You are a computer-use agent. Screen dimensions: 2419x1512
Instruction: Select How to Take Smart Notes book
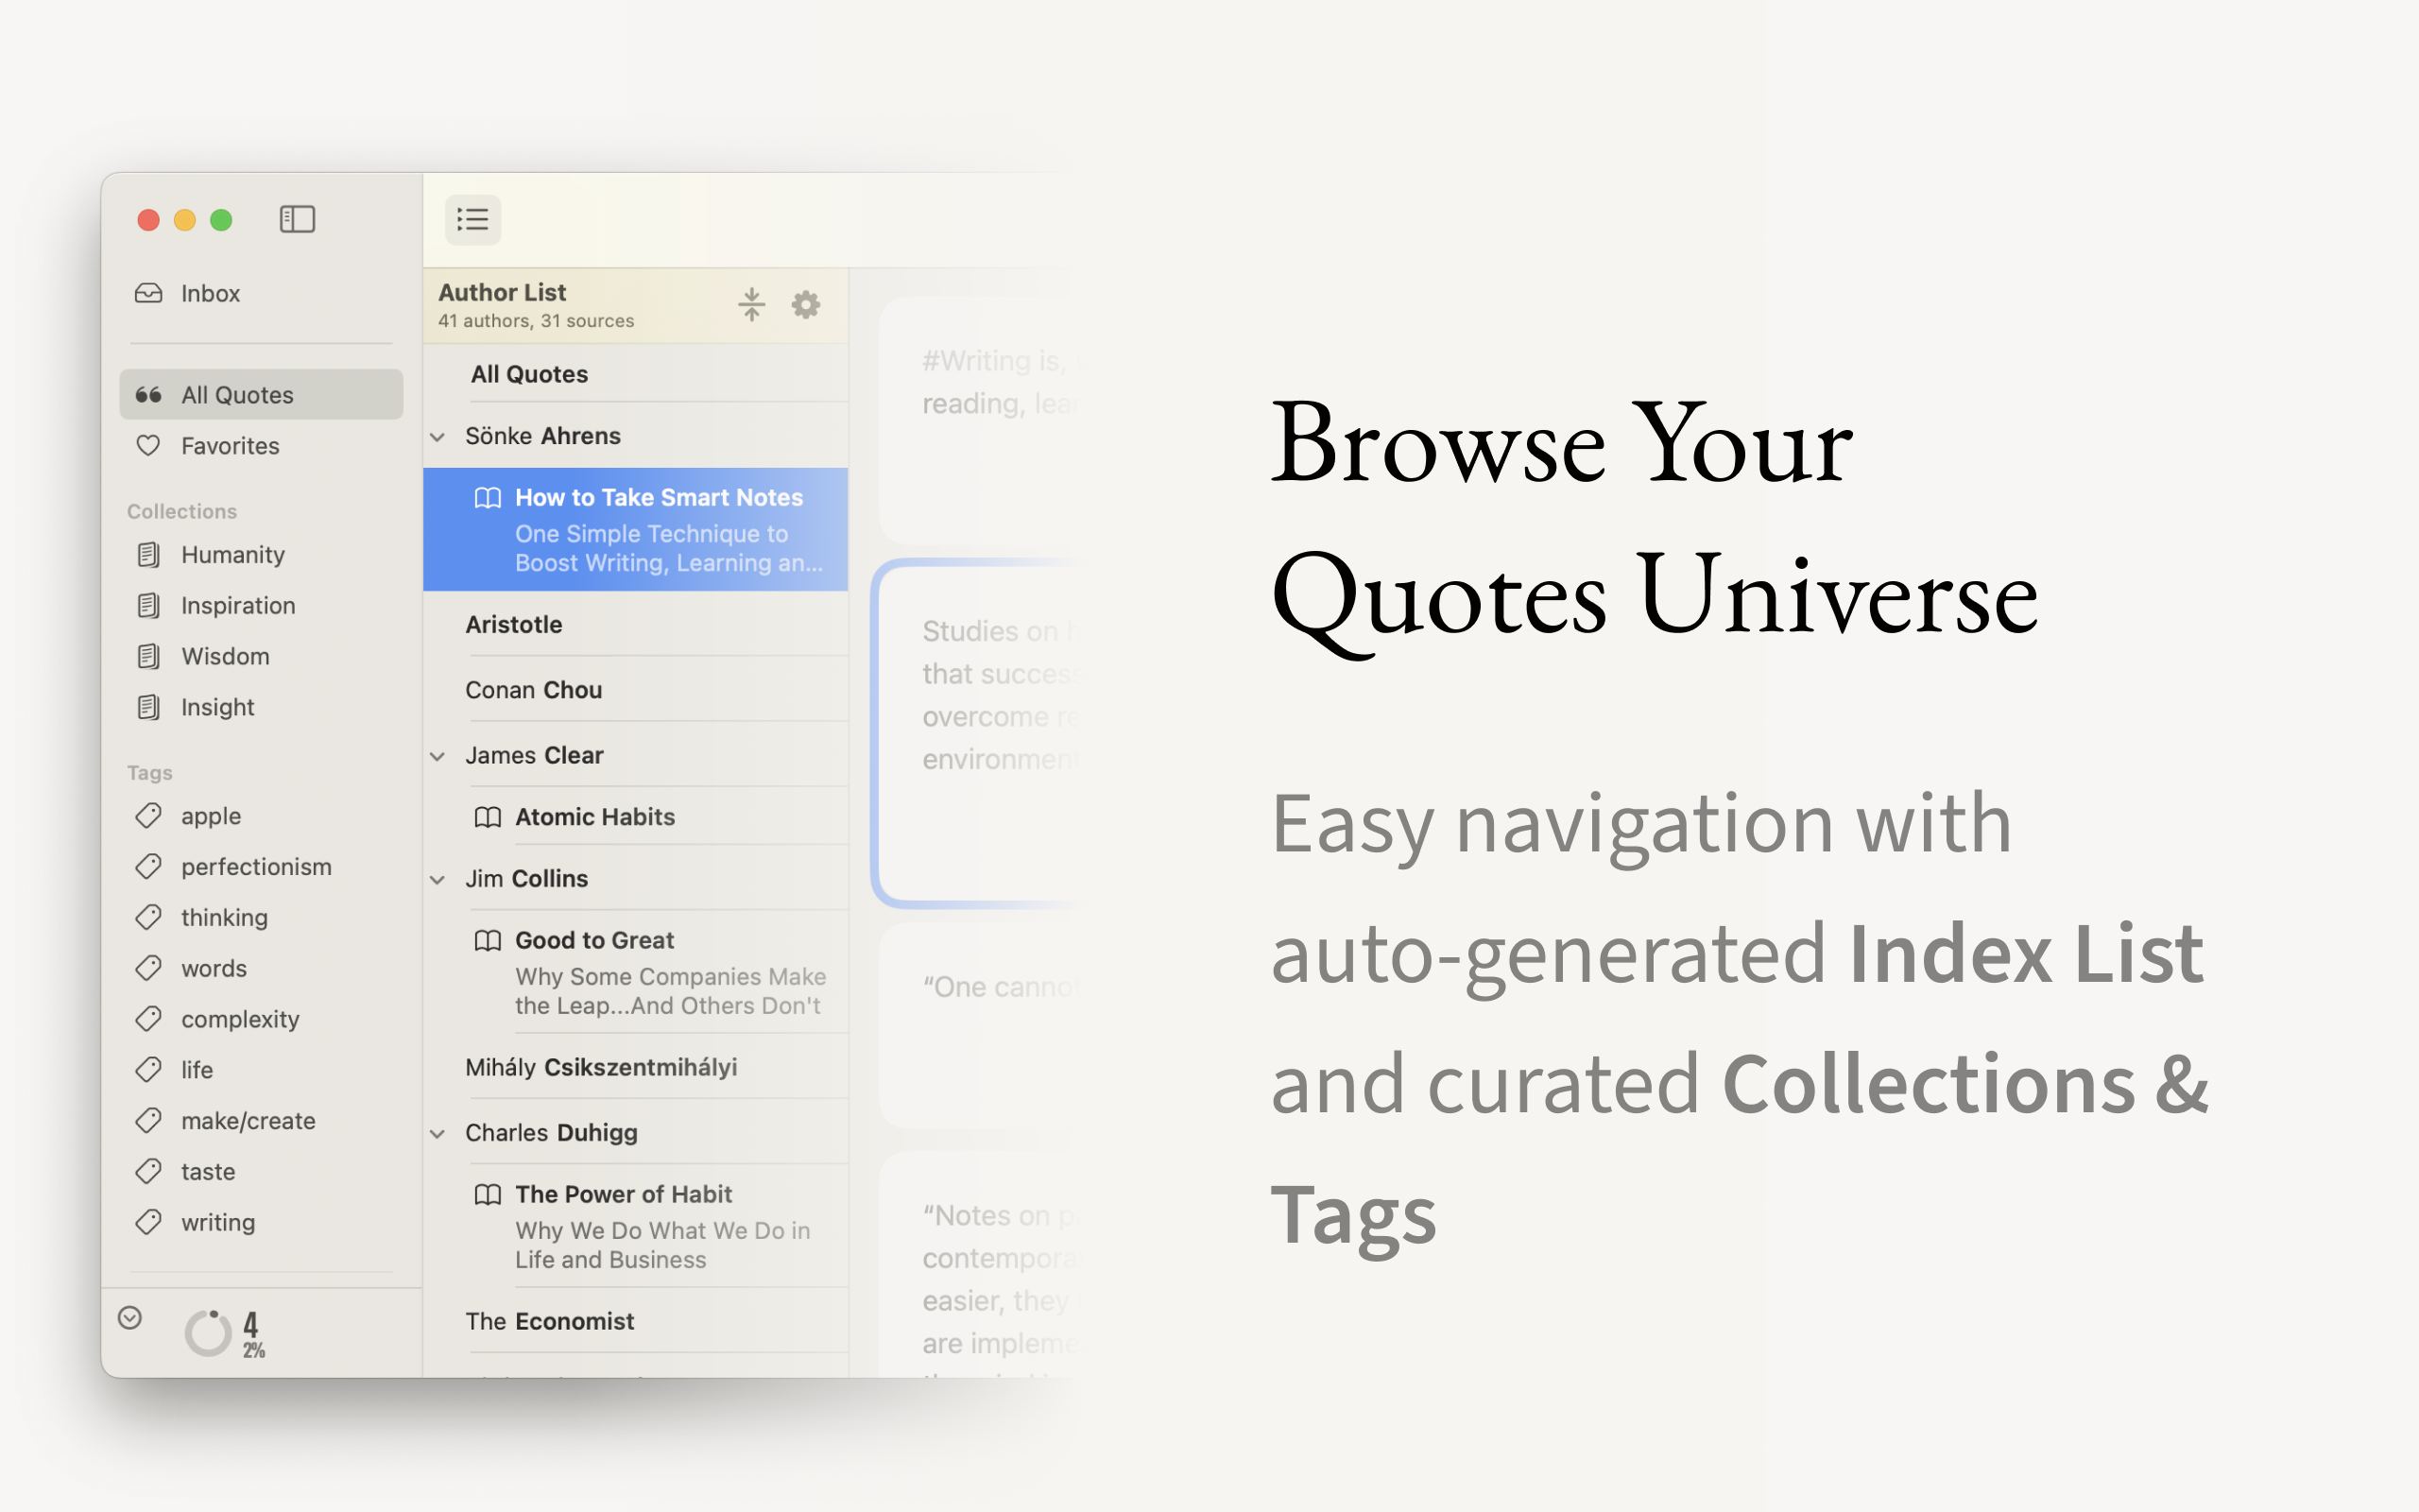click(x=636, y=529)
